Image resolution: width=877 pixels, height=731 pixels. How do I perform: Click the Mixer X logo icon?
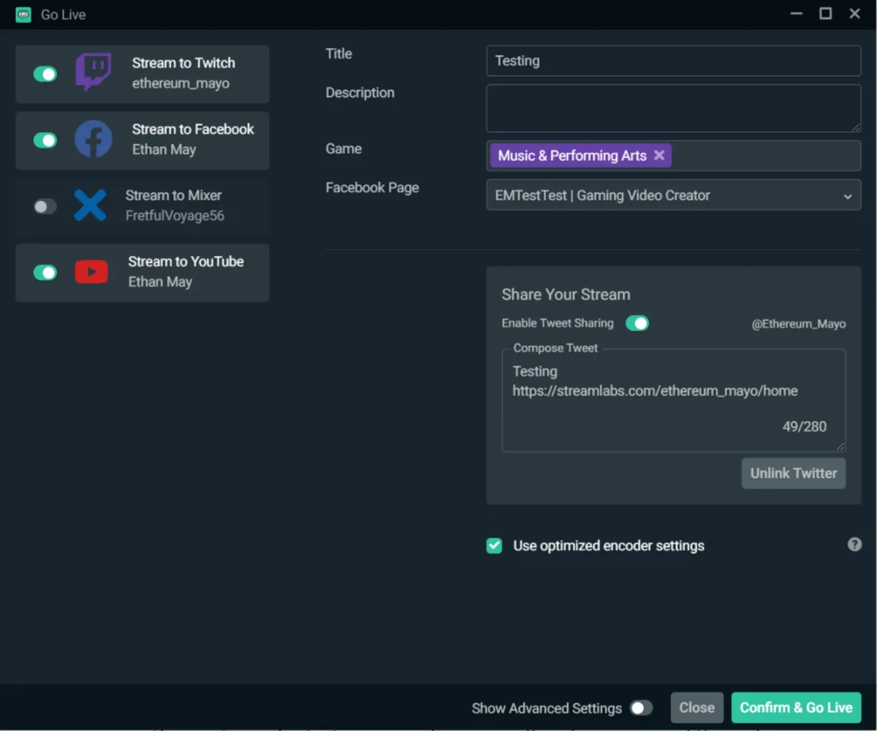91,205
